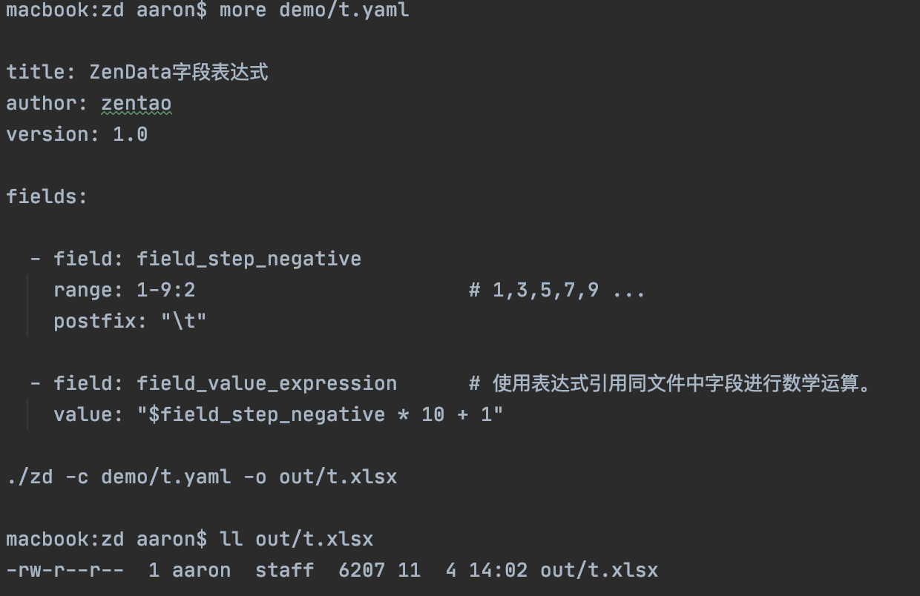Click the field name field_step_negative
The width and height of the screenshot is (920, 596).
point(249,259)
